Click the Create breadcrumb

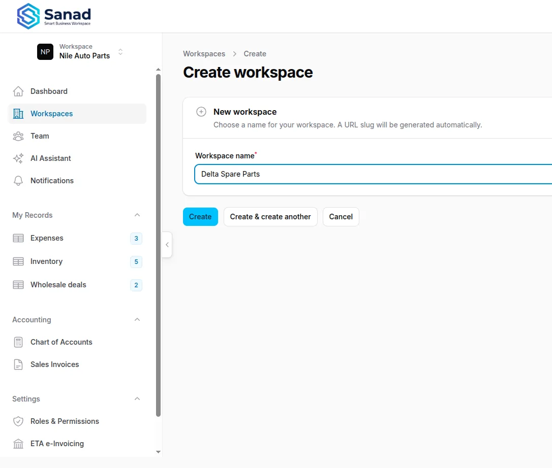[x=255, y=54]
